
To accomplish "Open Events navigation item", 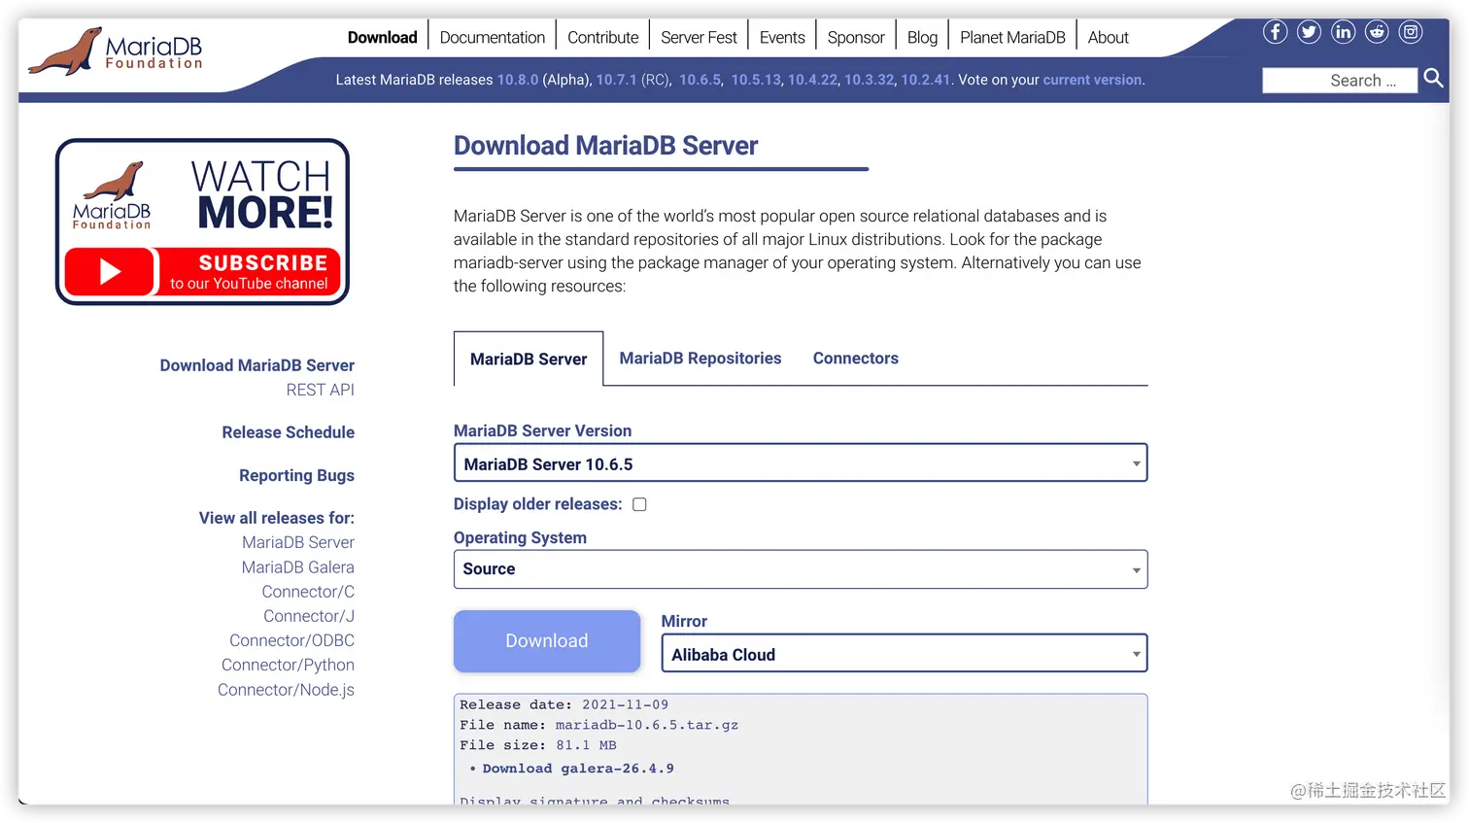I will [782, 37].
